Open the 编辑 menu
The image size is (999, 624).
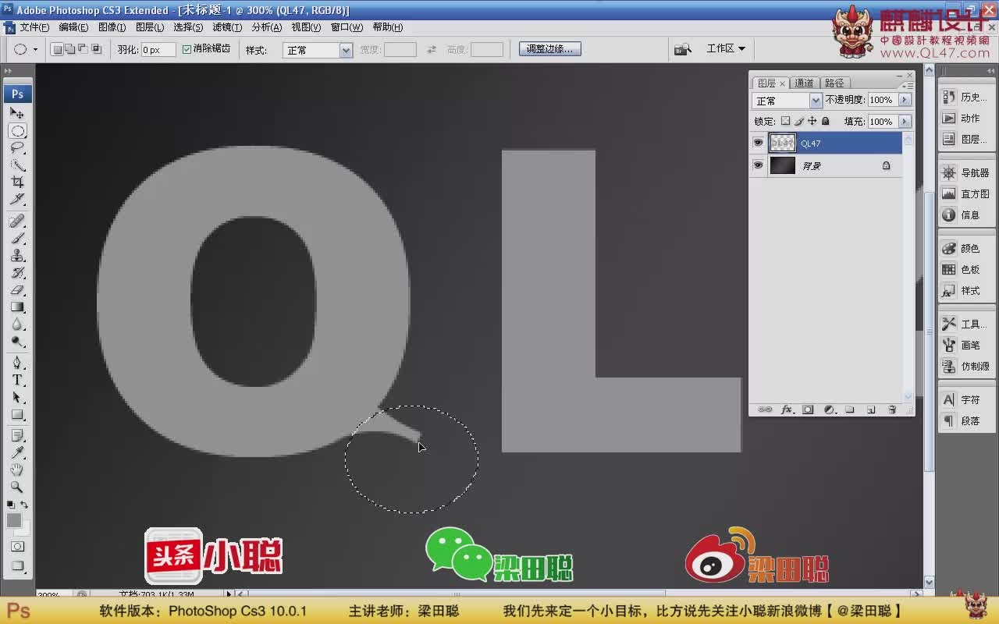pos(73,27)
